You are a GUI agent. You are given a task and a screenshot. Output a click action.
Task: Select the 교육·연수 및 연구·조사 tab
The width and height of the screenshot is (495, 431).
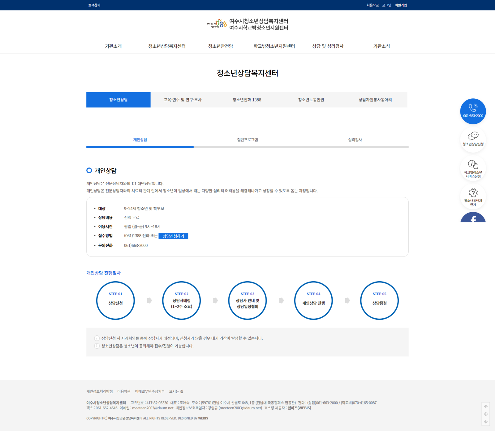183,100
